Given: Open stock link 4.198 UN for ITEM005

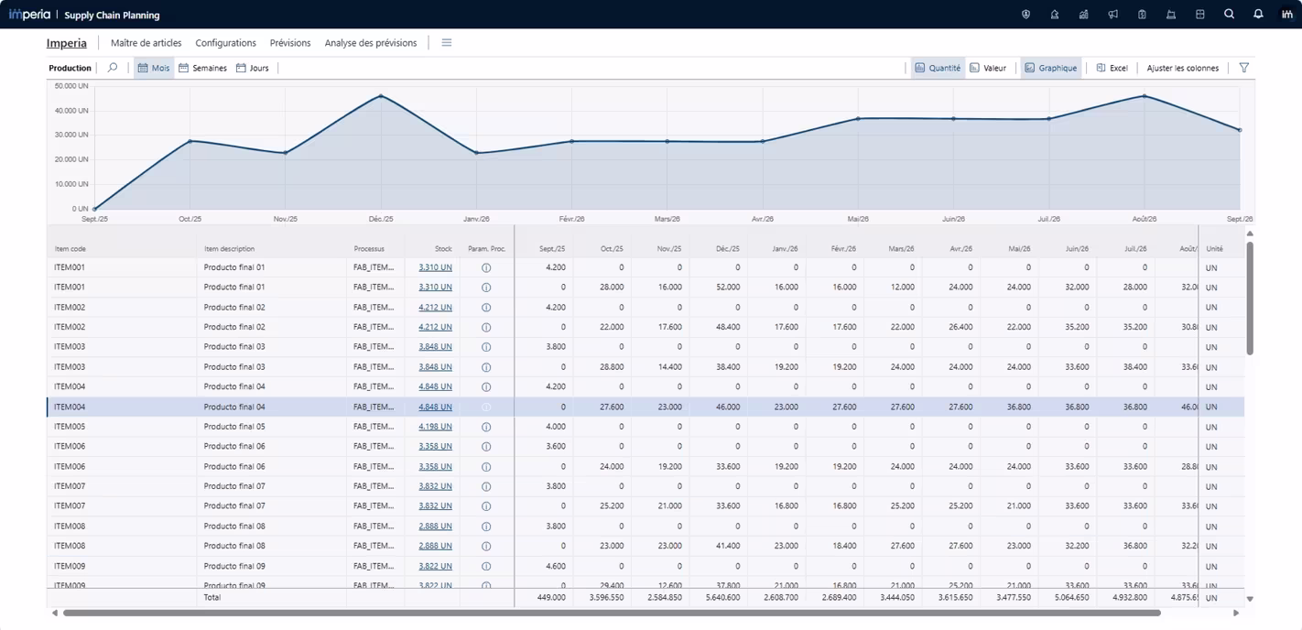Looking at the screenshot, I should pos(435,427).
